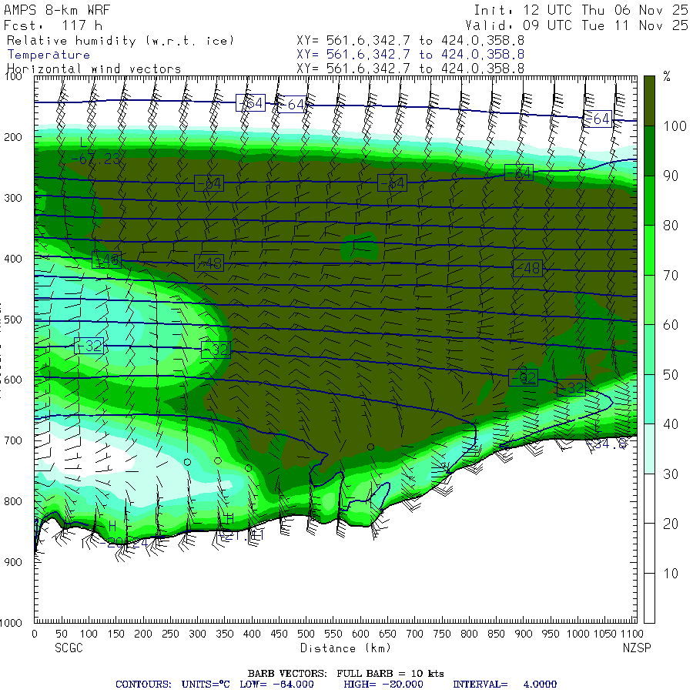Click the colorbar value label 10
The image size is (693, 693).
[x=671, y=574]
